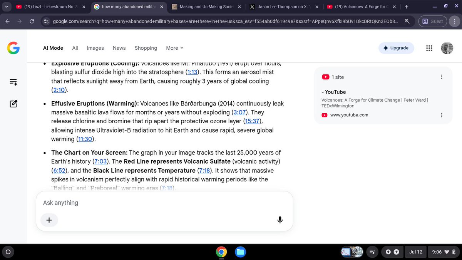Image resolution: width=462 pixels, height=260 pixels.
Task: Click the Ask anything input field
Action: click(x=164, y=203)
